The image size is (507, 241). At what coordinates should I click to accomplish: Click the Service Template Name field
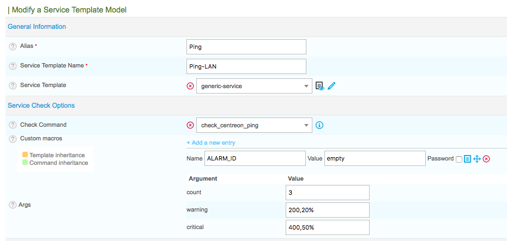[x=246, y=66]
